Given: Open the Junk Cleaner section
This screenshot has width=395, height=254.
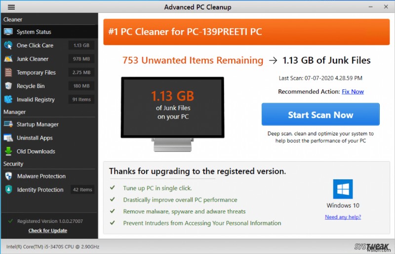Looking at the screenshot, I should click(x=33, y=59).
